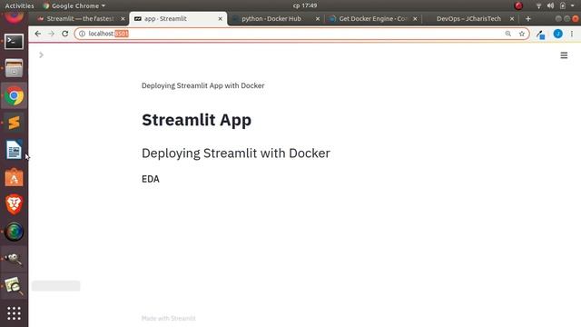Open Files manager from the dock
Image resolution: width=581 pixels, height=327 pixels.
click(x=15, y=68)
